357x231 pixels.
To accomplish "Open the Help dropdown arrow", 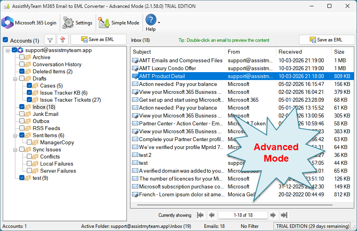I will (x=159, y=23).
